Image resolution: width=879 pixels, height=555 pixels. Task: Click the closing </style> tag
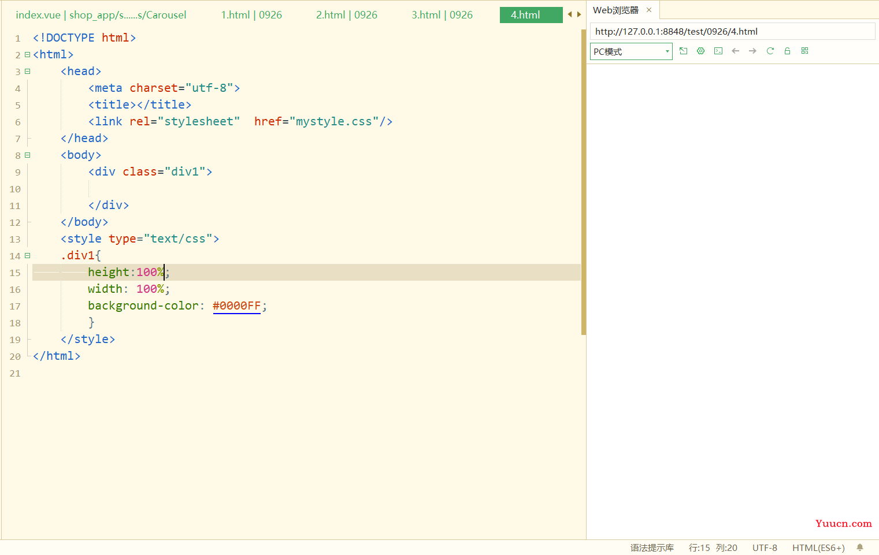pyautogui.click(x=88, y=339)
